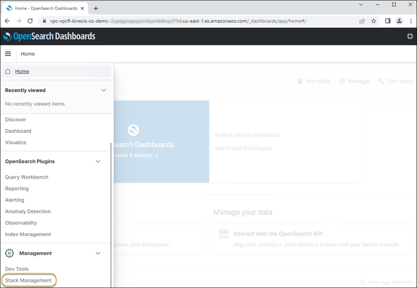
Task: Click the No recently viewed items text
Action: [35, 104]
